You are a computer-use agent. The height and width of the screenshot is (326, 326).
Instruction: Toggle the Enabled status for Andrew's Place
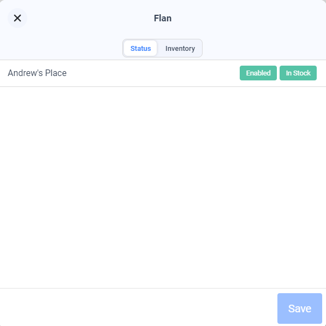258,73
